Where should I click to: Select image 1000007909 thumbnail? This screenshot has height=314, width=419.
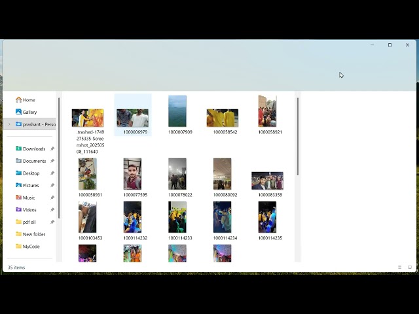pyautogui.click(x=177, y=111)
